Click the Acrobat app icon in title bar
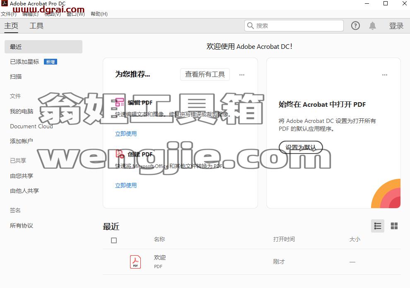This screenshot has width=410, height=288. point(5,3)
